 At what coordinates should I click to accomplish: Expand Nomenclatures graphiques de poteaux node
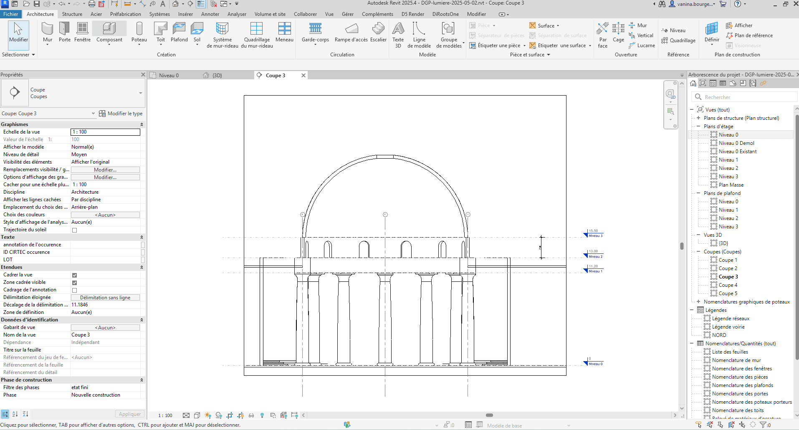pos(698,302)
